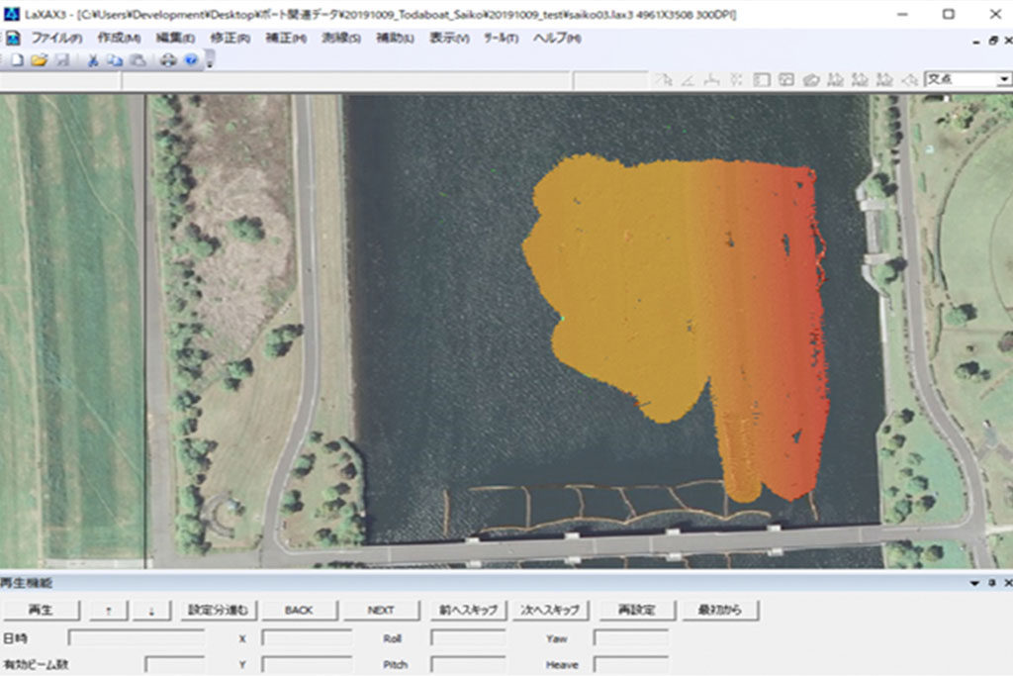Click the Save floppy disk icon
The height and width of the screenshot is (676, 1013).
point(61,60)
